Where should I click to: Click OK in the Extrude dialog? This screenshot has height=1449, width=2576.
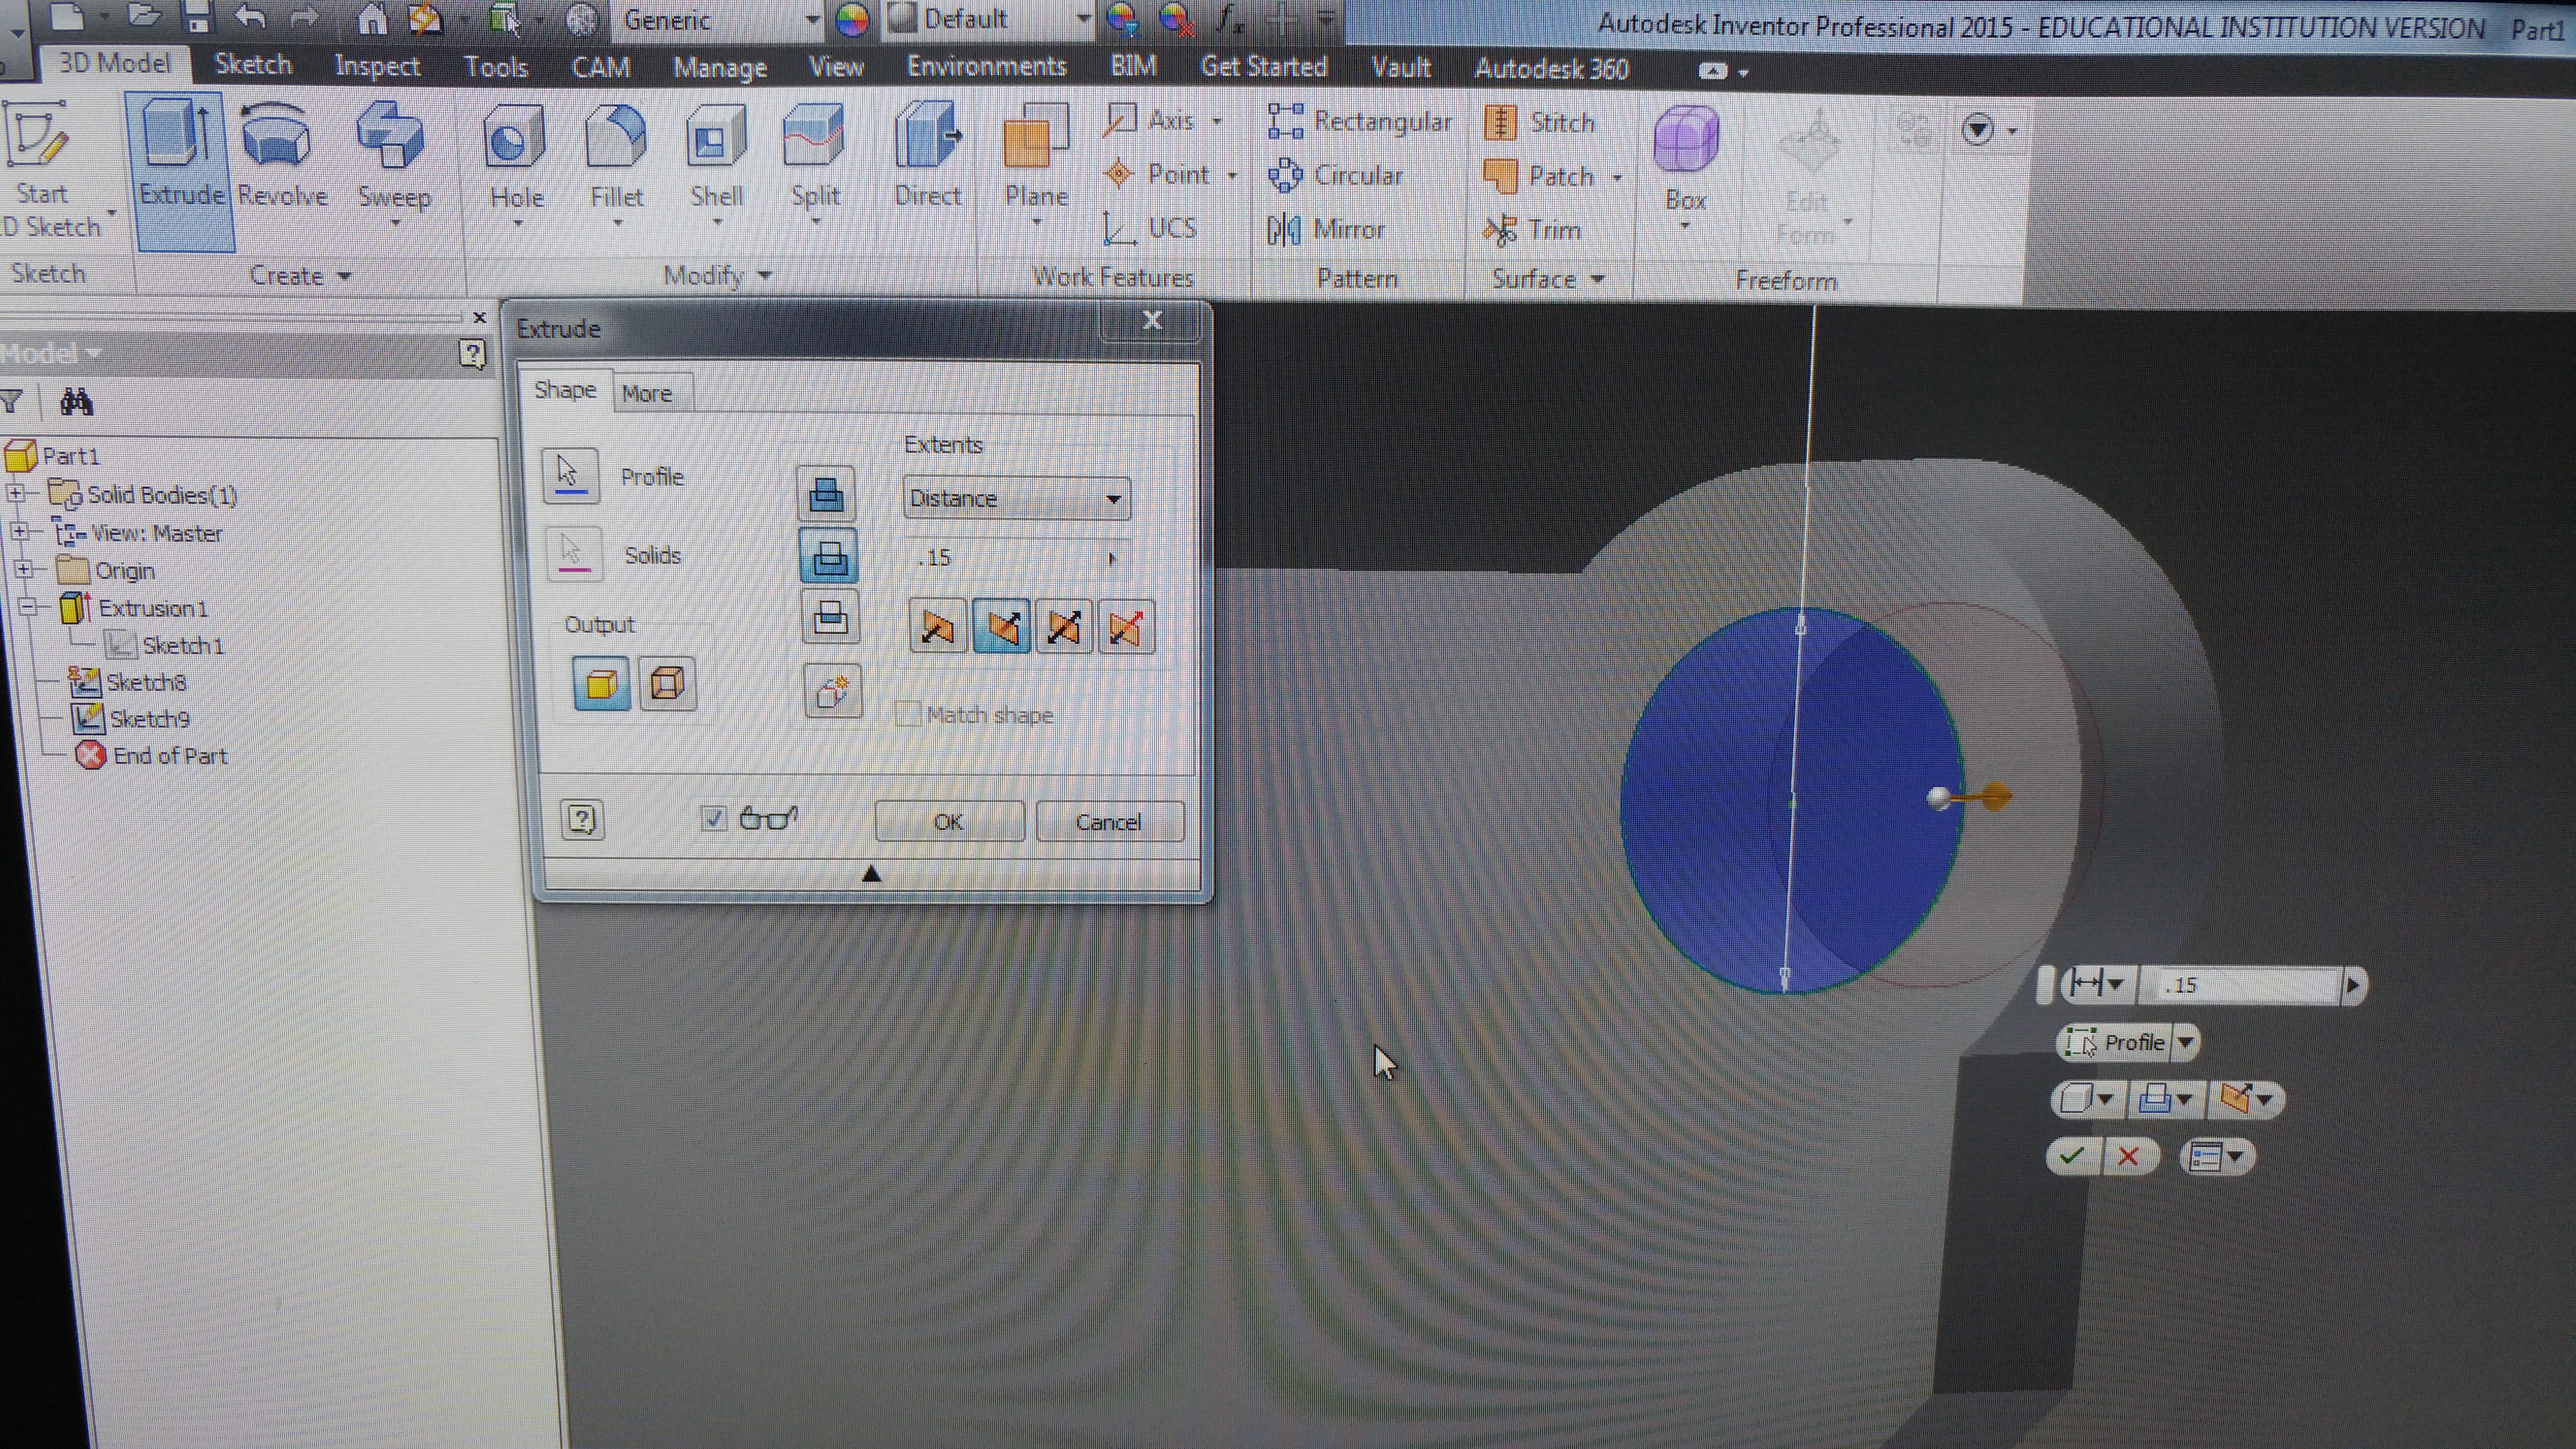(948, 821)
